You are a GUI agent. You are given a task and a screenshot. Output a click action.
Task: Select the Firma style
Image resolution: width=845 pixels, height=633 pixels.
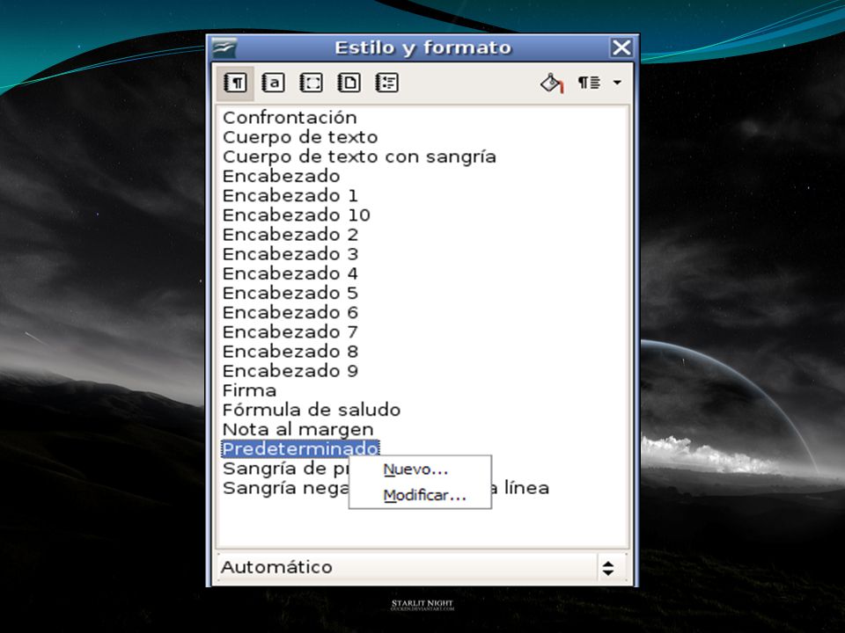coord(249,390)
